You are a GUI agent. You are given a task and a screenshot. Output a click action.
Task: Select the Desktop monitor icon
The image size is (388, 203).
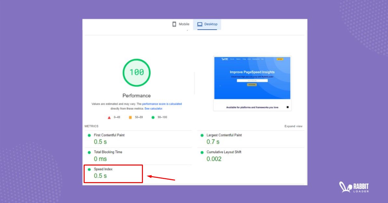200,24
